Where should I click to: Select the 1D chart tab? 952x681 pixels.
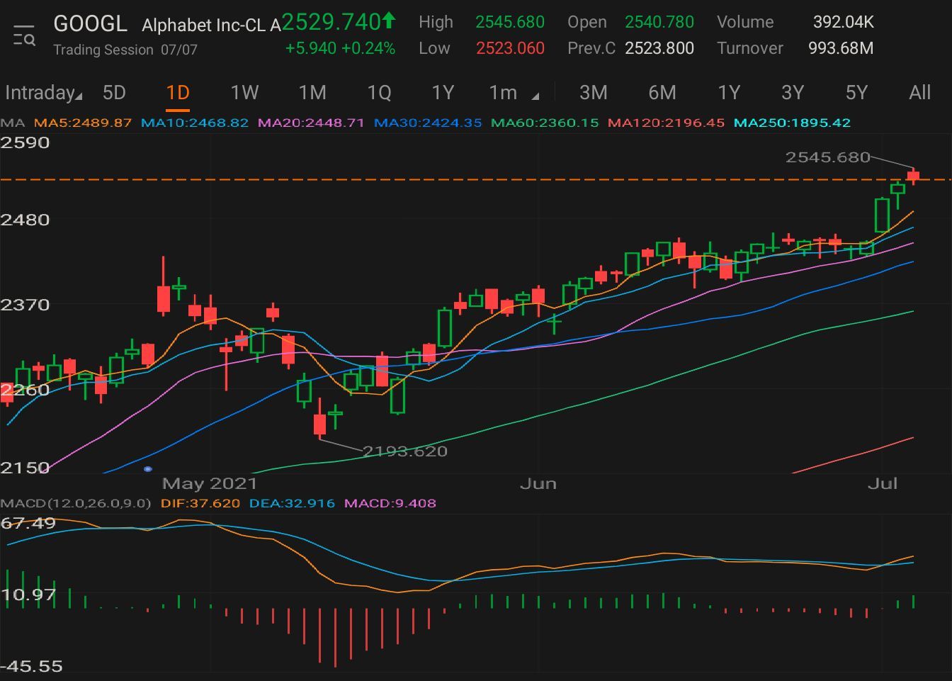tap(178, 93)
